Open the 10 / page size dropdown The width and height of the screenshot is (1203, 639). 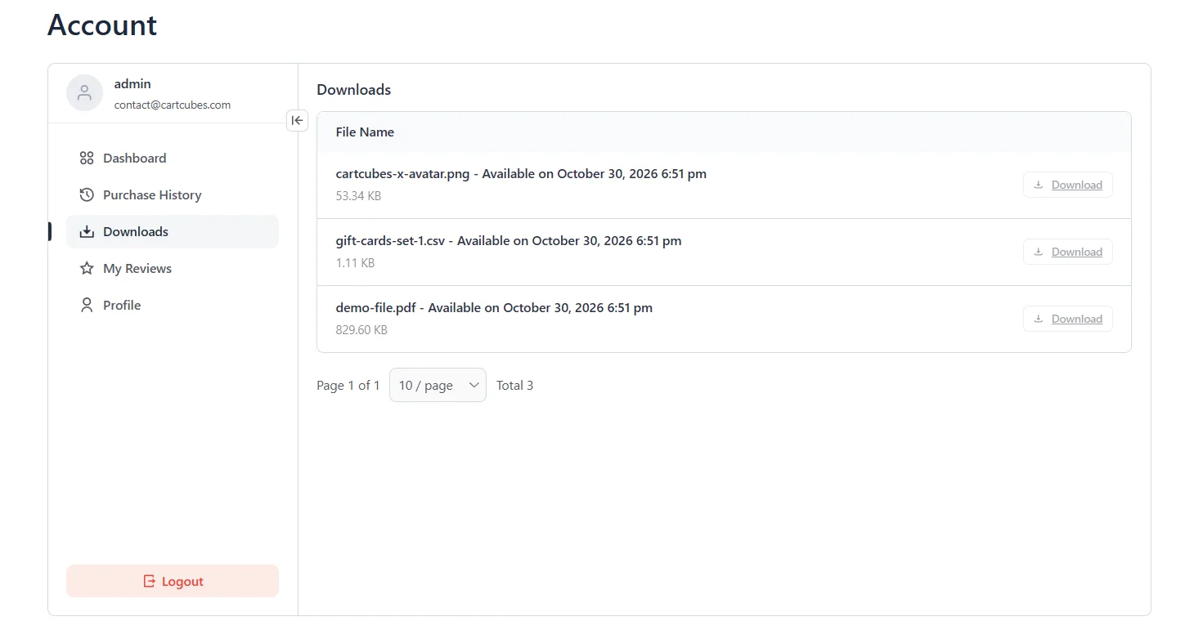438,385
